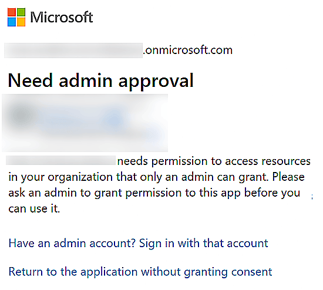The height and width of the screenshot is (290, 323).
Task: Click the Need admin approval heading
Action: click(101, 80)
